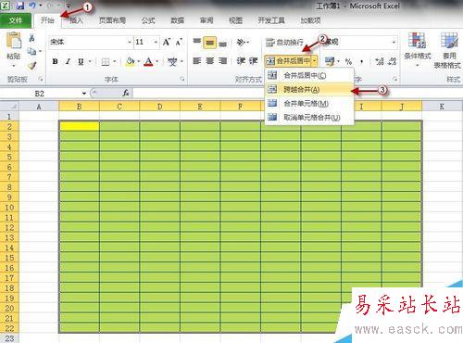Screen dimensions: 463x343
Task: Click the Undo icon in quick access toolbar
Action: [32, 6]
